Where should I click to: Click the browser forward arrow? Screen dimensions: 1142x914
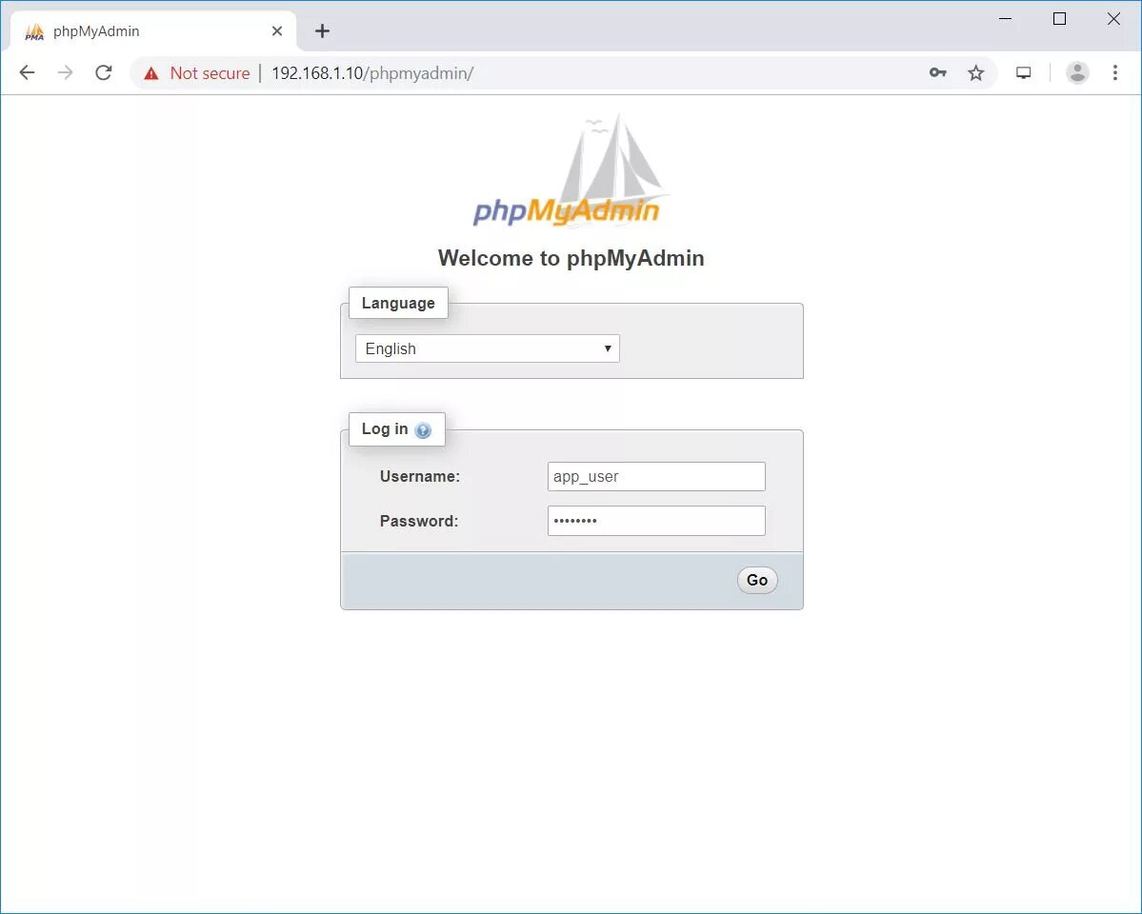(x=65, y=72)
